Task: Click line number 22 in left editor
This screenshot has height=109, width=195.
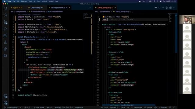Action: click(x=13, y=70)
